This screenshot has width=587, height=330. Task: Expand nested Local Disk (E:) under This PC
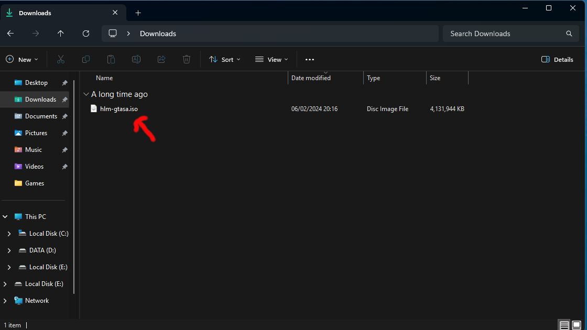9,267
